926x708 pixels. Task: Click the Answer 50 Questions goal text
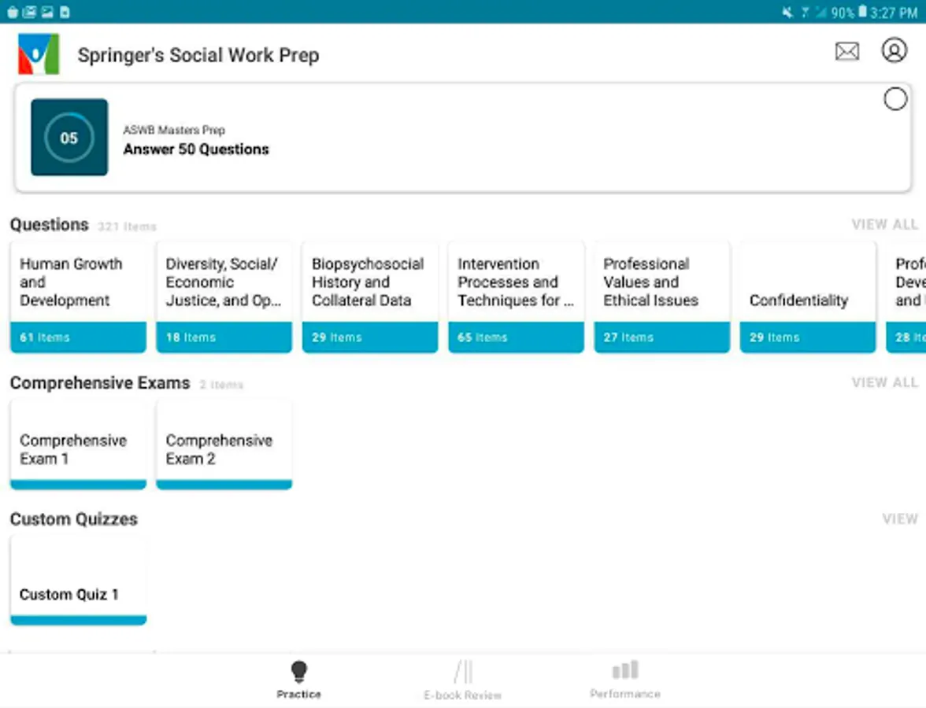[196, 149]
